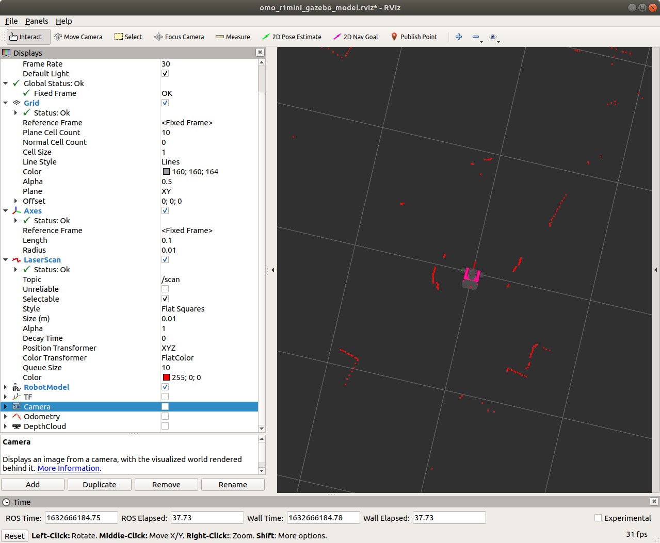Image resolution: width=660 pixels, height=543 pixels.
Task: Click the Grid display icon
Action: click(17, 103)
